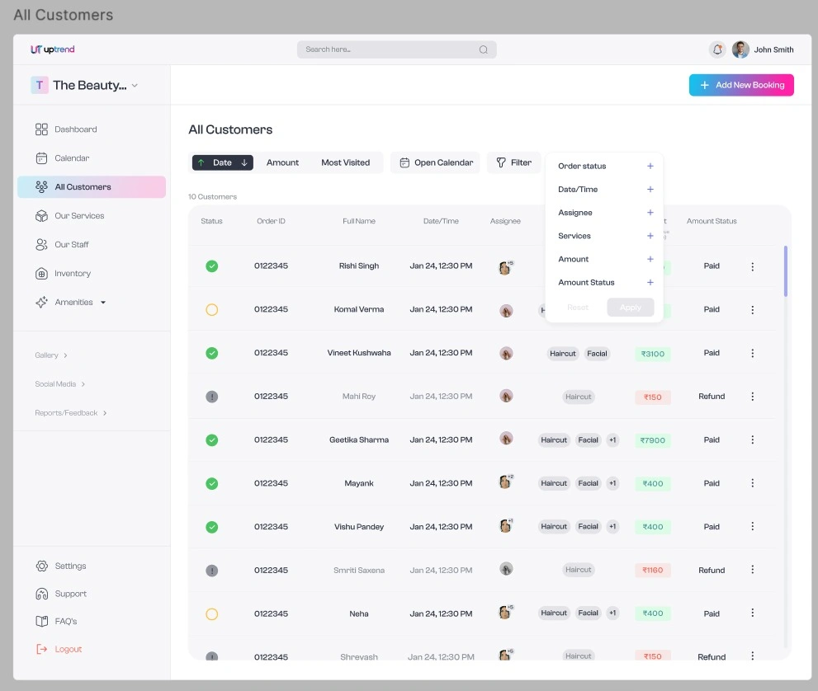The width and height of the screenshot is (818, 691).
Task: Sort customers by Most Visited tab
Action: [345, 162]
